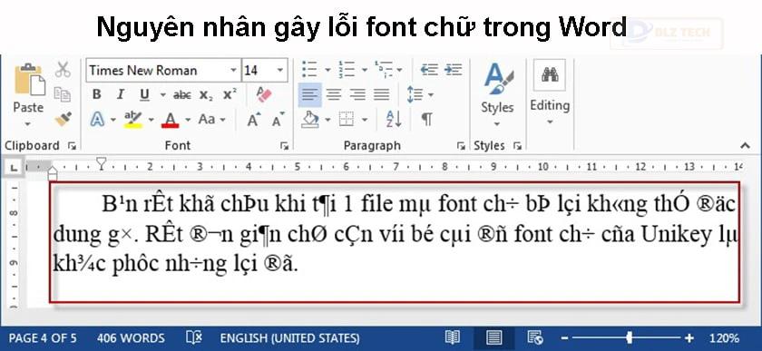Viewport: 762px width, 351px height.
Task: Click the first-line indent ruler marker
Action: click(101, 163)
